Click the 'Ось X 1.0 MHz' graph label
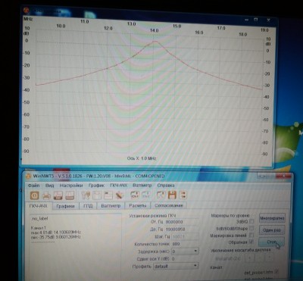This screenshot has width=303, height=281. 142,158
